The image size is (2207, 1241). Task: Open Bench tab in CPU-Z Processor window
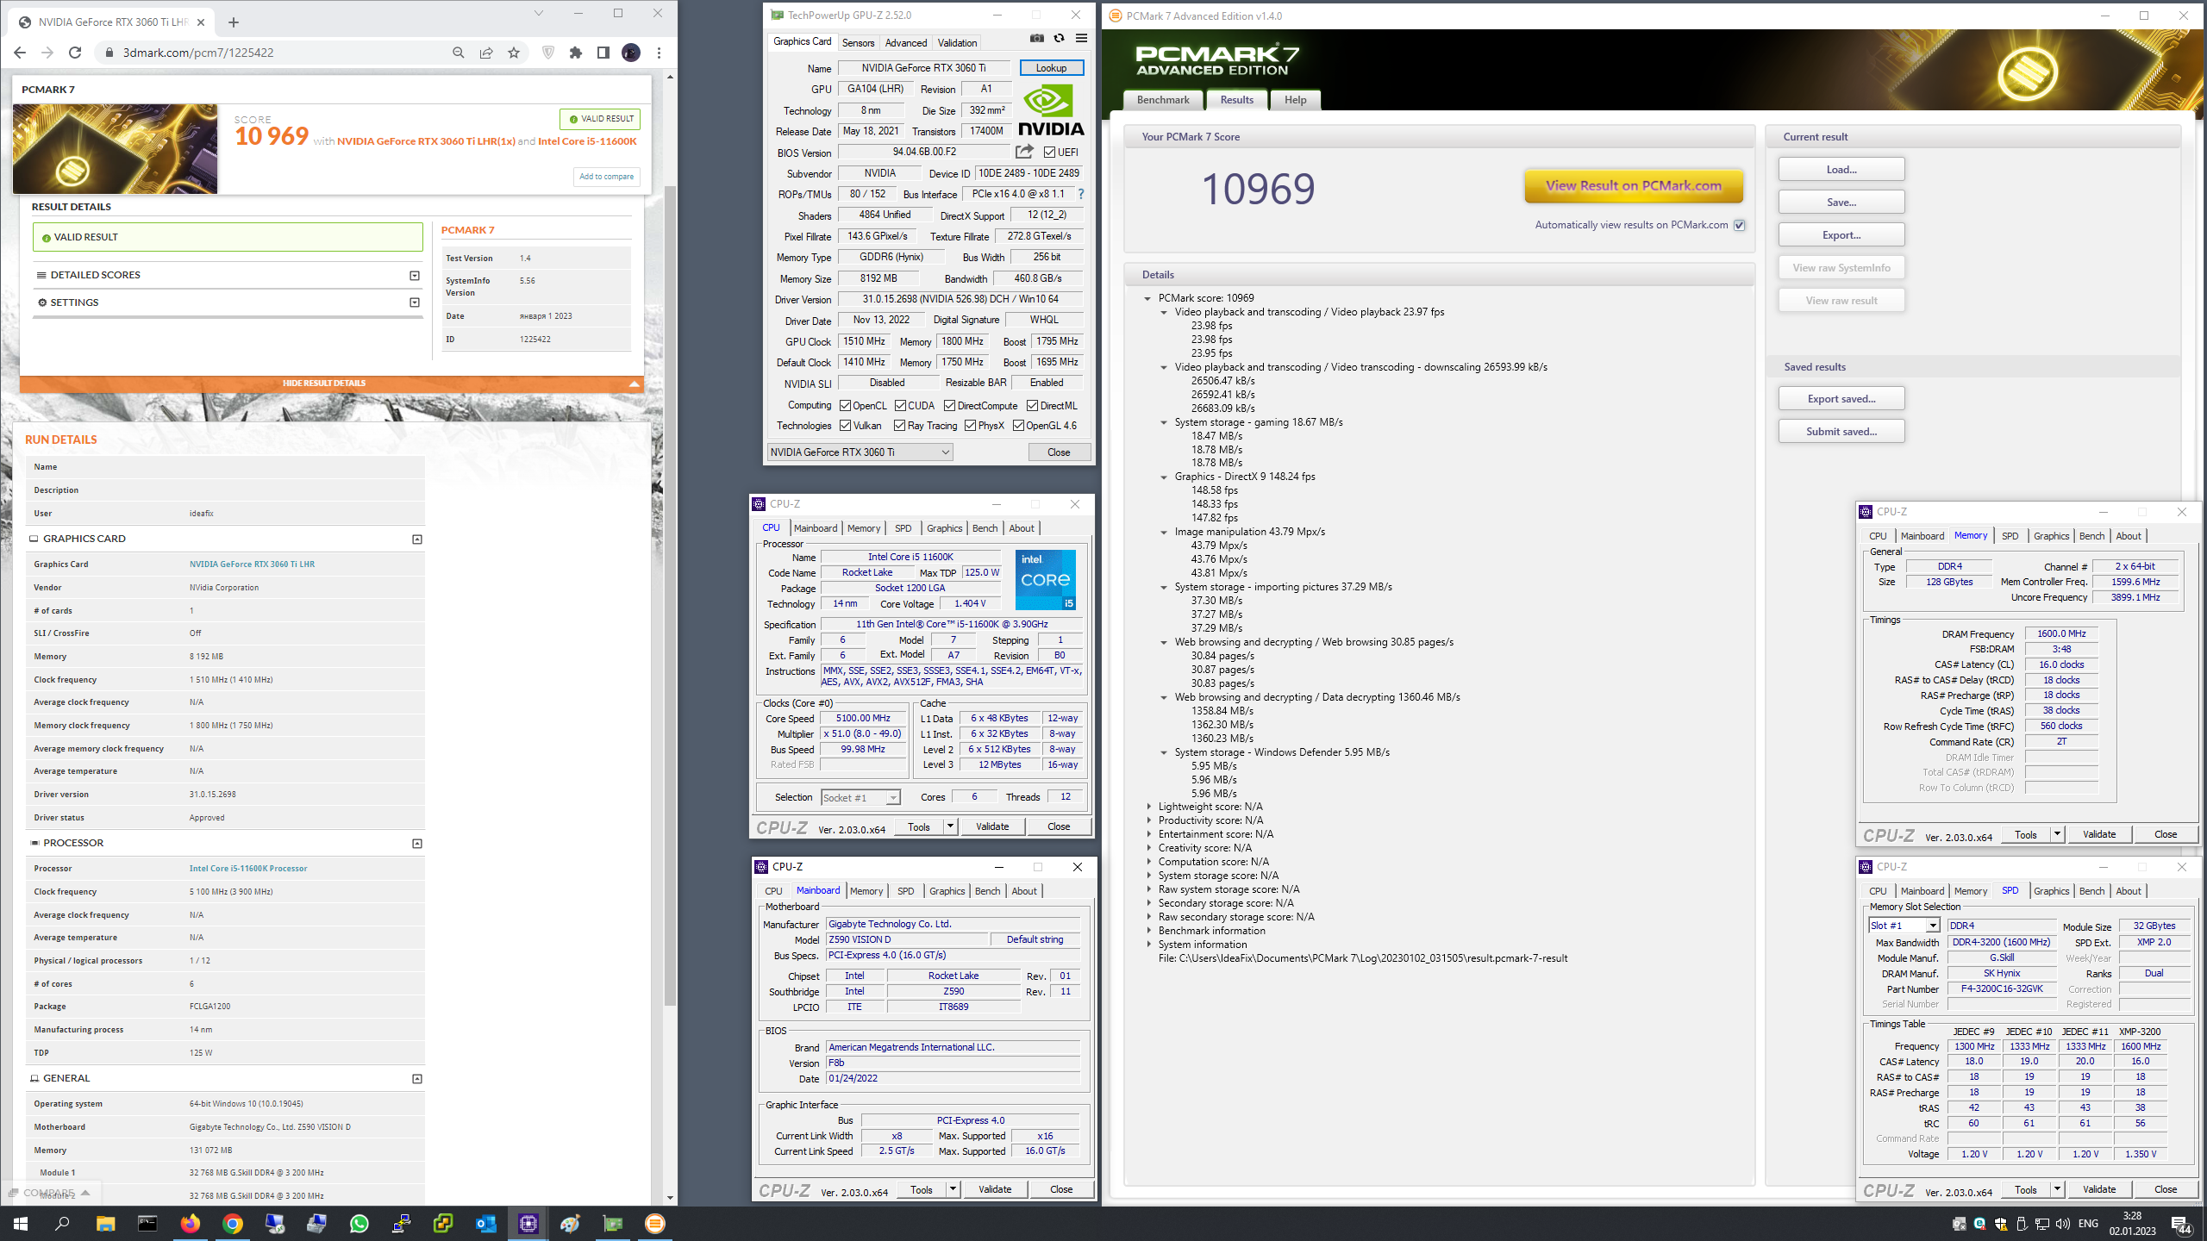[x=985, y=528]
